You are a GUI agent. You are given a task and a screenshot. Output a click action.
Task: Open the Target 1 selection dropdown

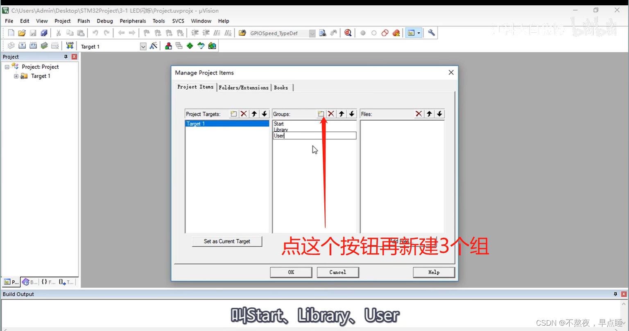pos(143,46)
